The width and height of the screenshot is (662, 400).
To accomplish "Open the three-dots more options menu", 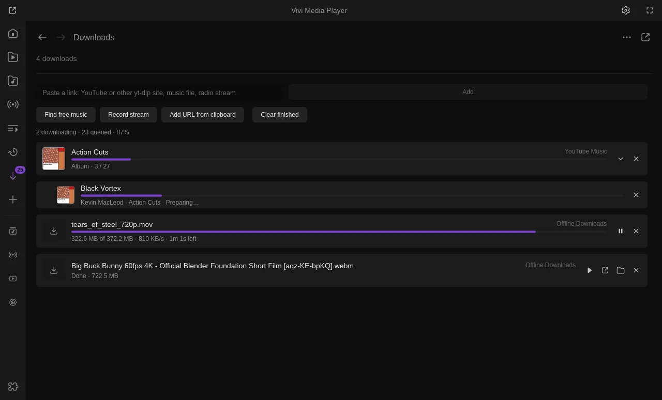I will coord(627,37).
